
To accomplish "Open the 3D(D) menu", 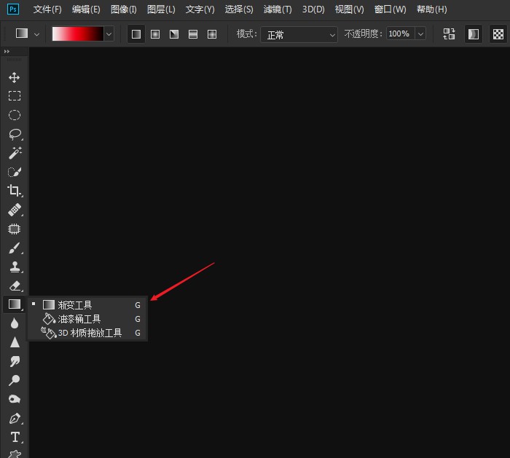I will pos(313,9).
